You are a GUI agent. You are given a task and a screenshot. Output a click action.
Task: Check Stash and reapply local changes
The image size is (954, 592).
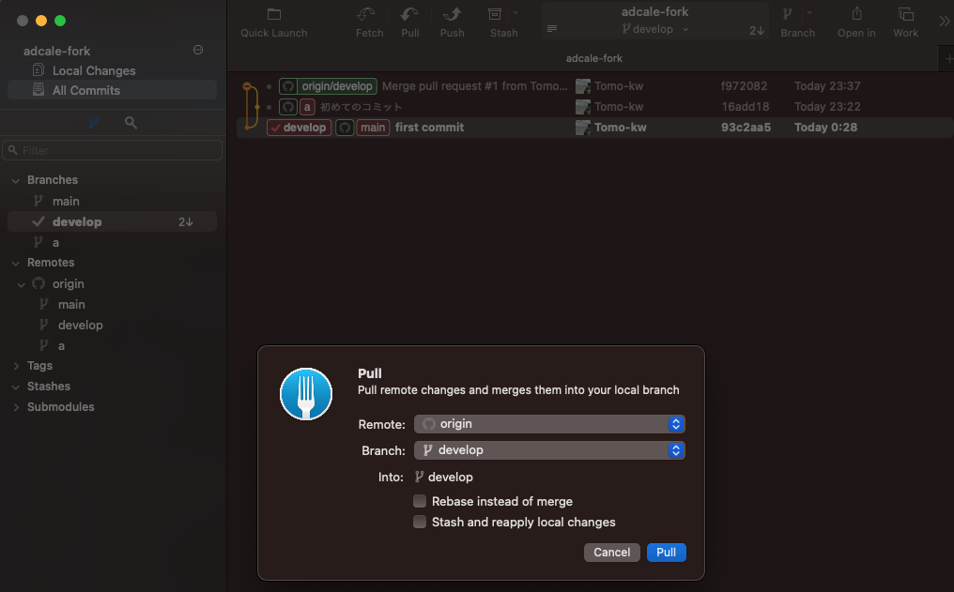pyautogui.click(x=419, y=522)
